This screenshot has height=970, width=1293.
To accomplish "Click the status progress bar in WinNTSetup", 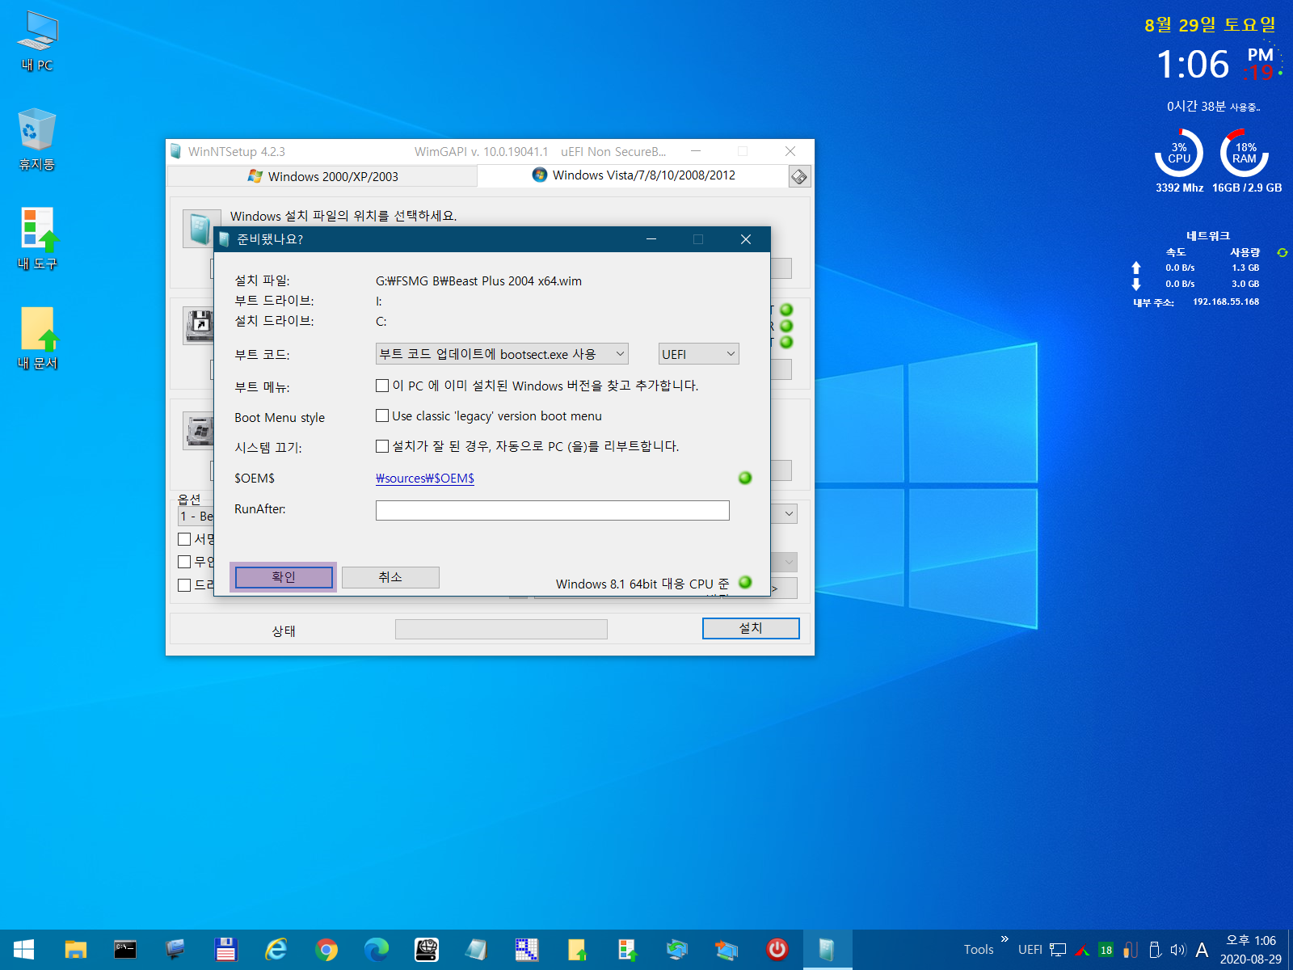I will (501, 630).
